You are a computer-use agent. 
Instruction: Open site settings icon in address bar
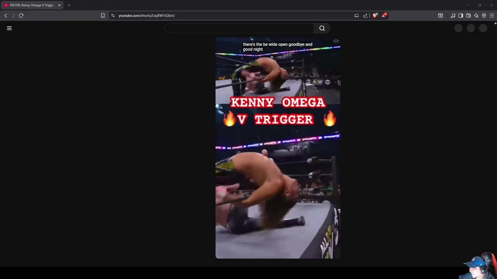click(113, 15)
